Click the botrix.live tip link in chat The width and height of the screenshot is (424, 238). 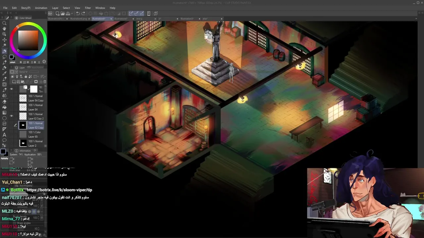pyautogui.click(x=59, y=190)
